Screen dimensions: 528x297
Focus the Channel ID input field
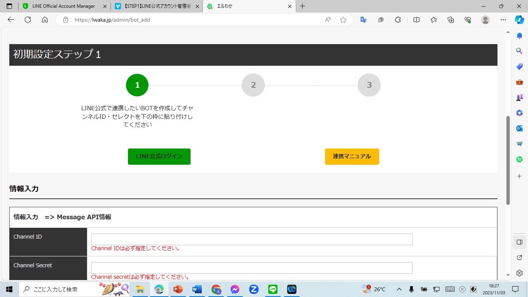[x=252, y=239]
